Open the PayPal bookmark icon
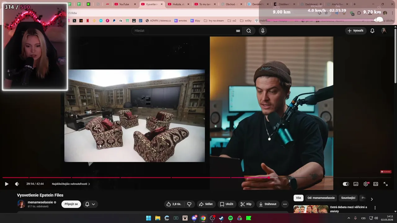The height and width of the screenshot is (223, 397). click(114, 21)
